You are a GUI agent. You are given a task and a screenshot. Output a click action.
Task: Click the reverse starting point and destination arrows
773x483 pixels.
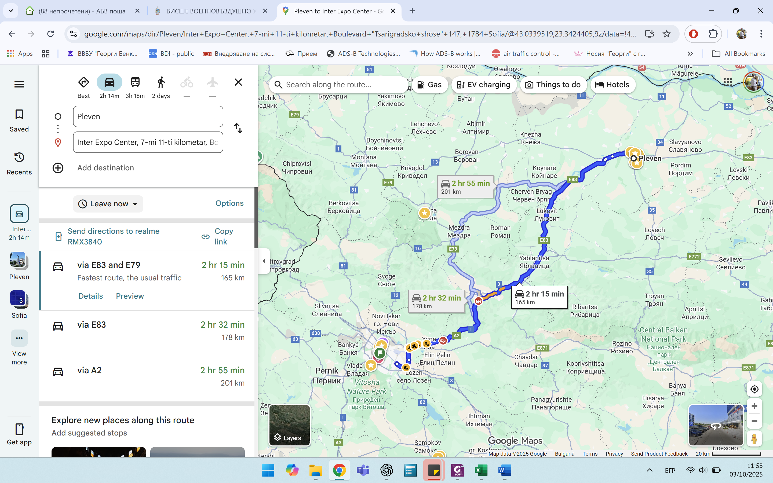[x=238, y=129]
